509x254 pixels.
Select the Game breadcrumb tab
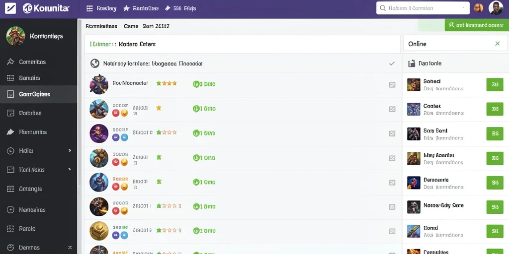pos(131,26)
